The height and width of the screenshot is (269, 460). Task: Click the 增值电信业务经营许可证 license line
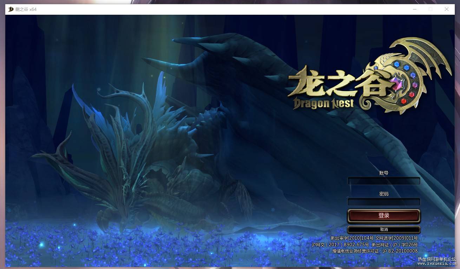coord(375,251)
